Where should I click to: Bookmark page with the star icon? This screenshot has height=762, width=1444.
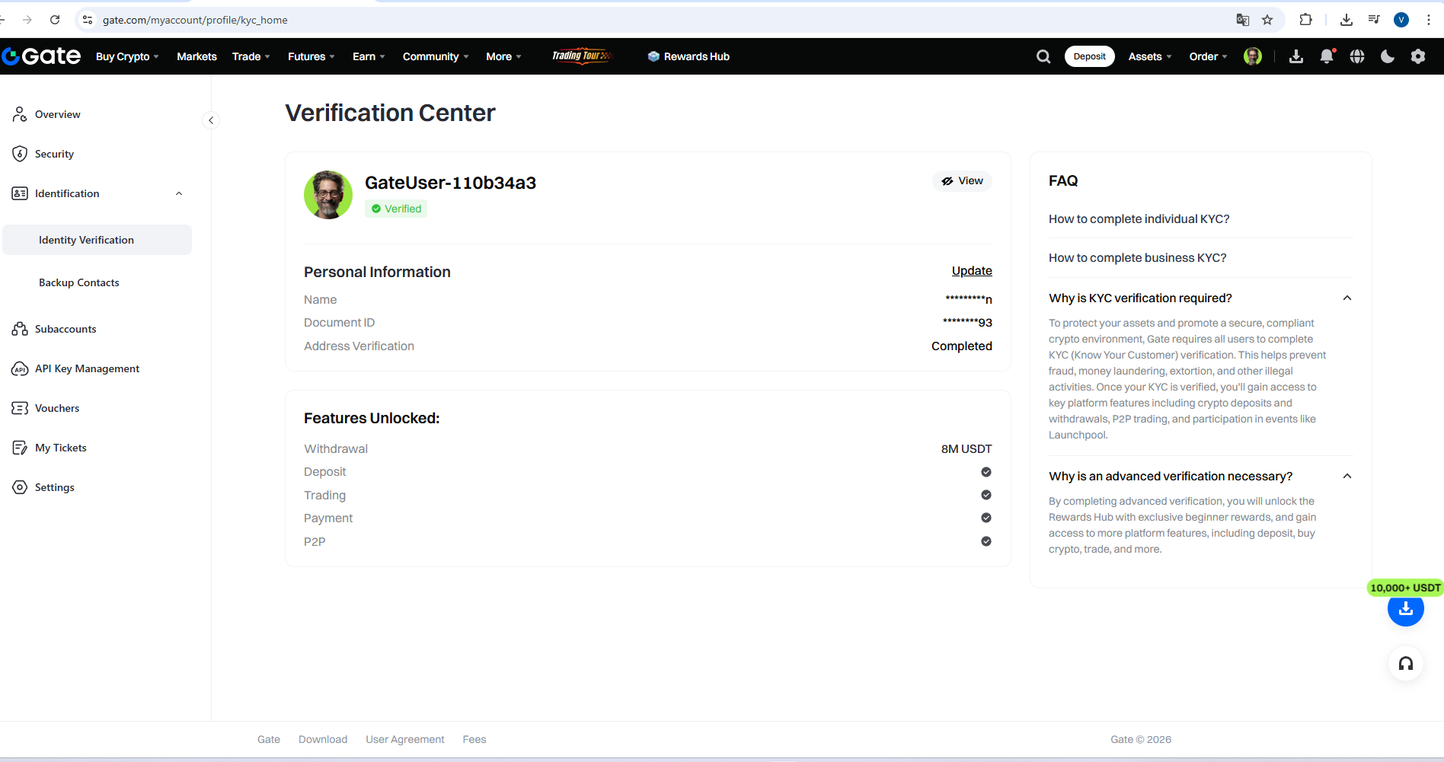[1267, 20]
